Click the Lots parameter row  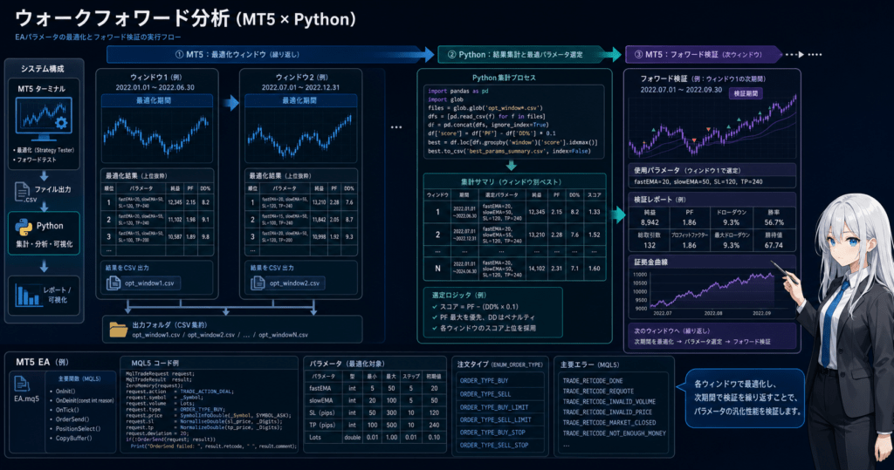click(x=375, y=438)
